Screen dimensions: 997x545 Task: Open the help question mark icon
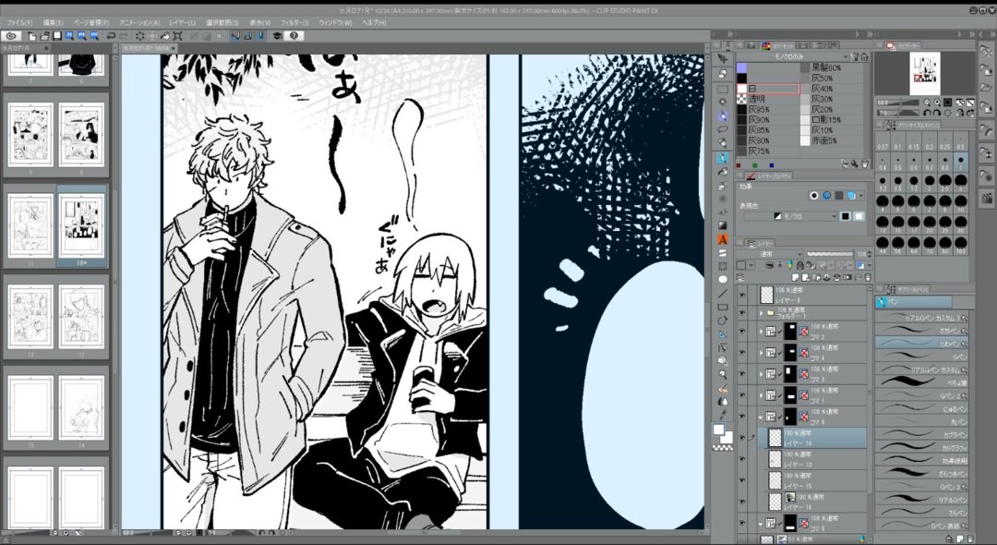[294, 36]
